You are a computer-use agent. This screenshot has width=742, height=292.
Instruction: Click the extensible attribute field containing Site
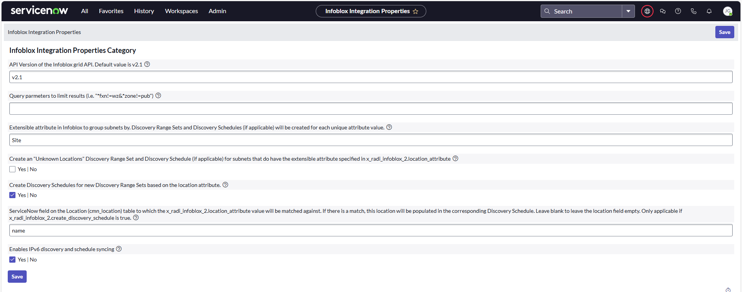click(x=371, y=140)
